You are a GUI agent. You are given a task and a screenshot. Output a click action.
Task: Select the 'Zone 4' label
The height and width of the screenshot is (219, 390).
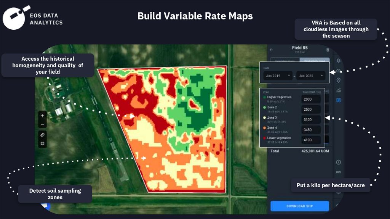click(272, 128)
